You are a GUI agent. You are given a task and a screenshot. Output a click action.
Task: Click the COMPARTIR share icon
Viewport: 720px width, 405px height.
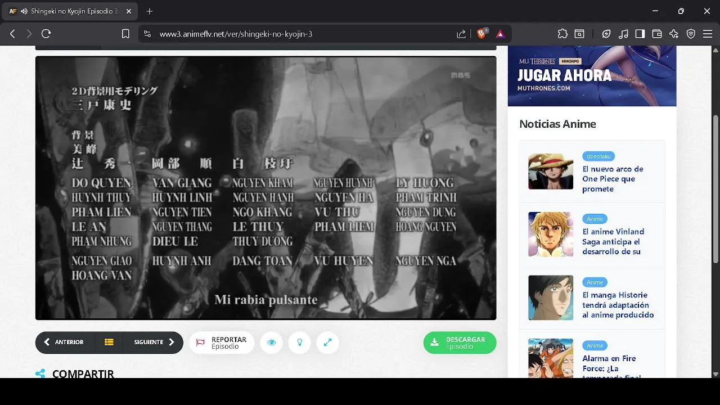pos(40,373)
